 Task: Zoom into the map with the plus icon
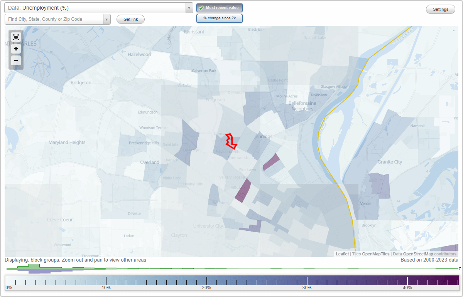[x=16, y=49]
